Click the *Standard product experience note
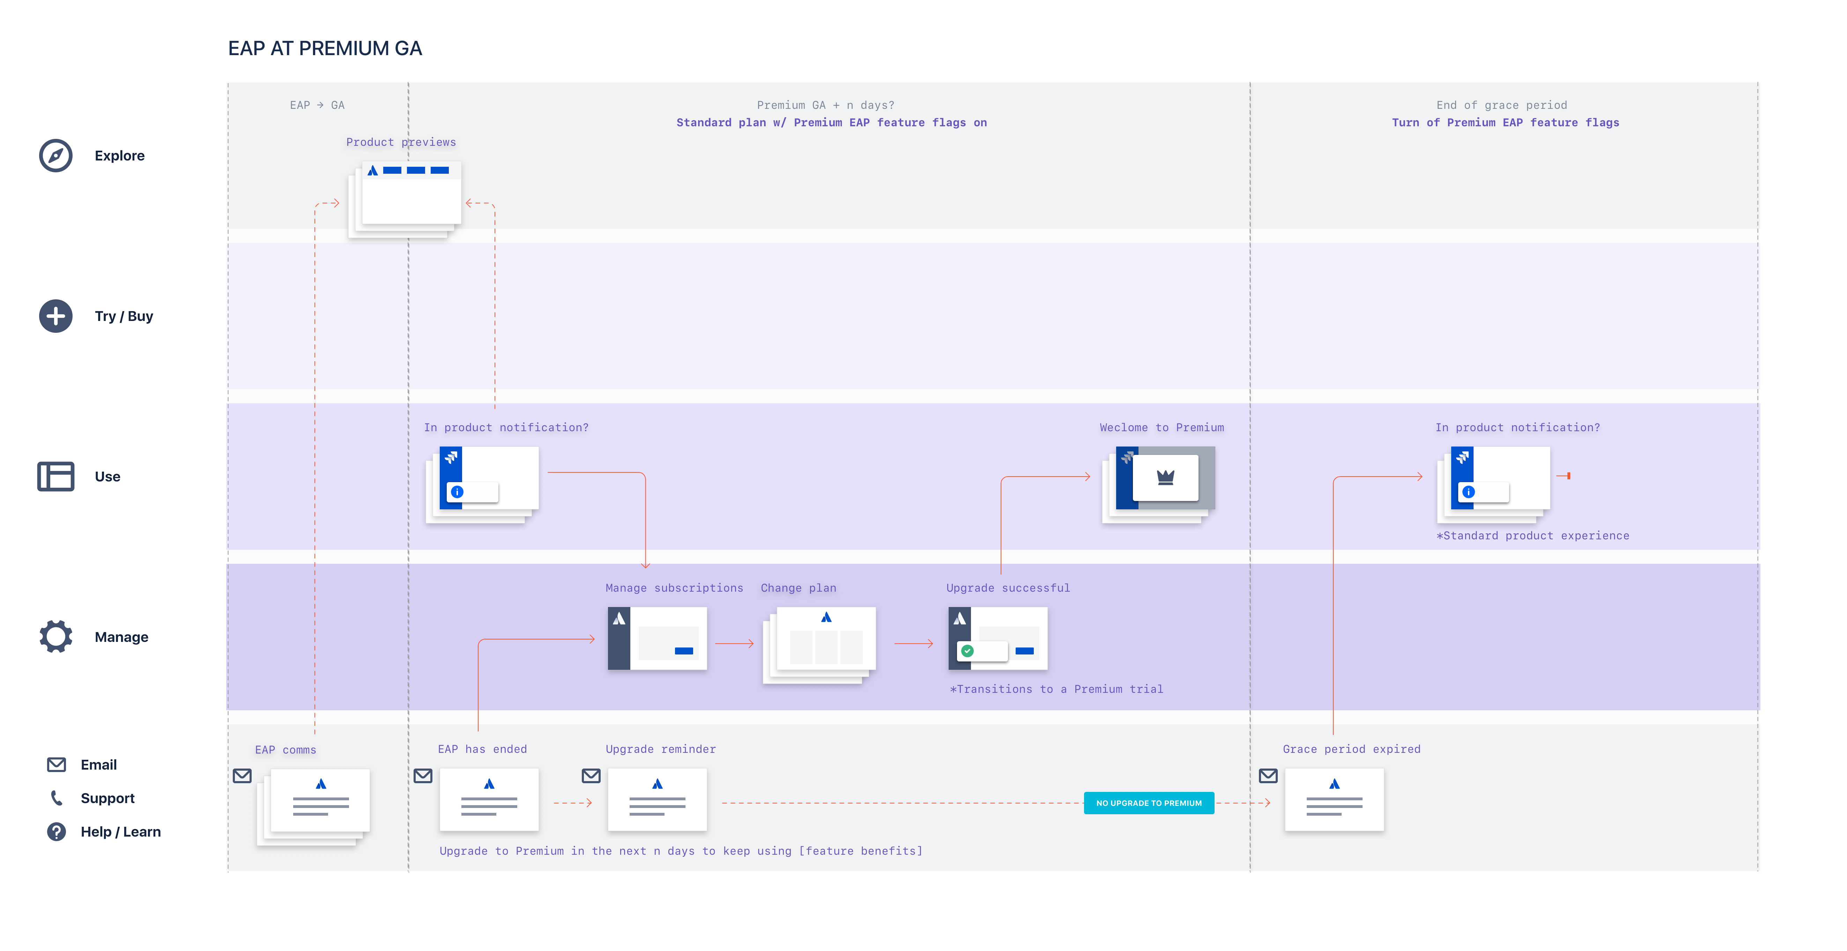 (1532, 536)
